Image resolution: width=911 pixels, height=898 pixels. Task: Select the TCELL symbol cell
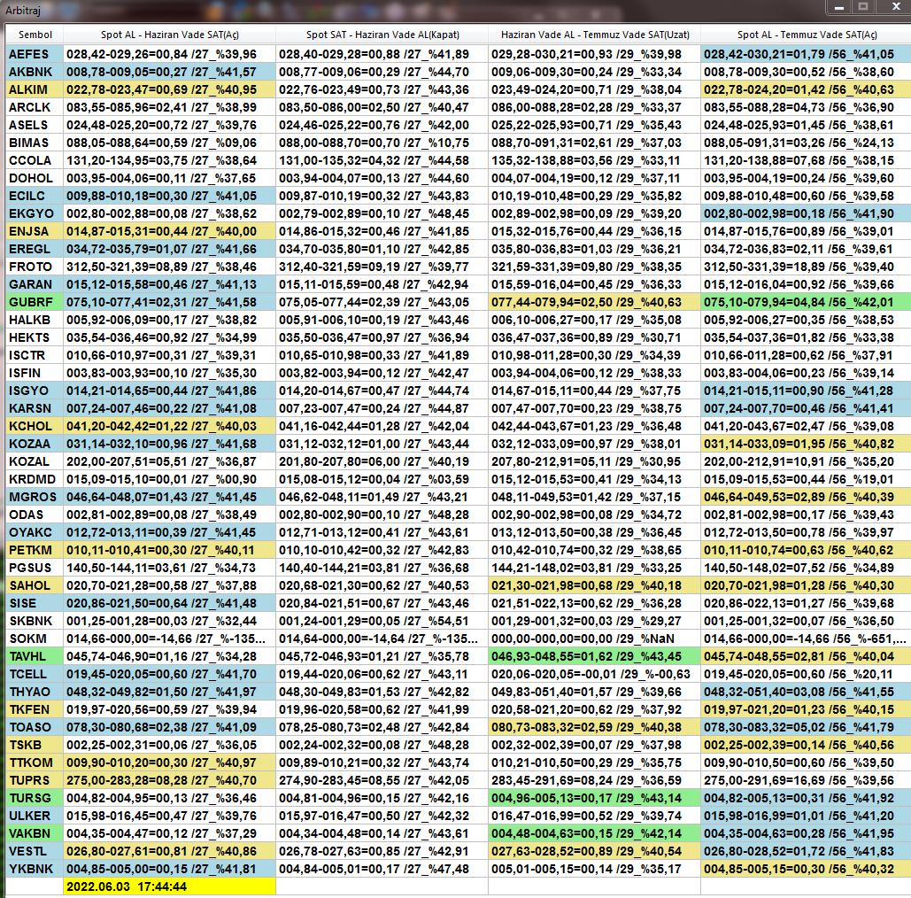[35, 675]
